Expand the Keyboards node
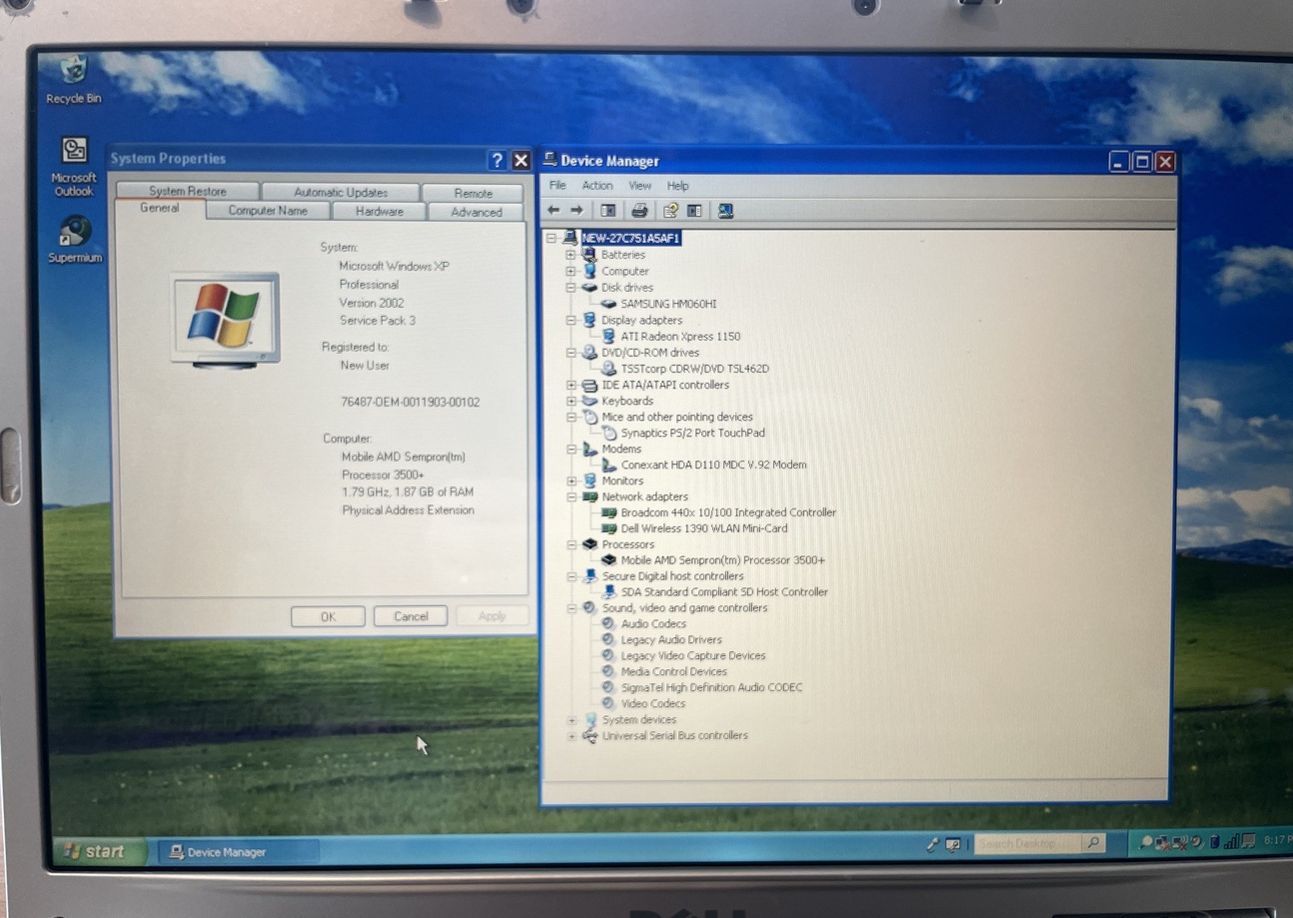This screenshot has height=918, width=1293. [x=571, y=401]
